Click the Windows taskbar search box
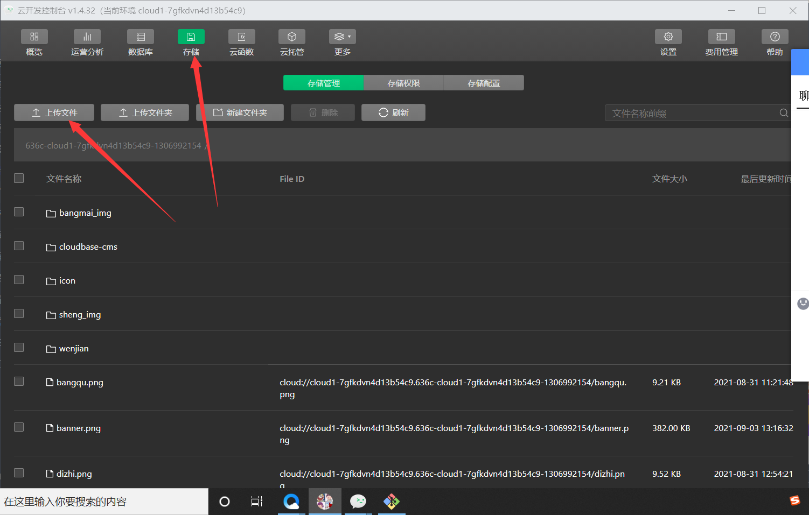Screen dimensions: 809x515 click(104, 502)
